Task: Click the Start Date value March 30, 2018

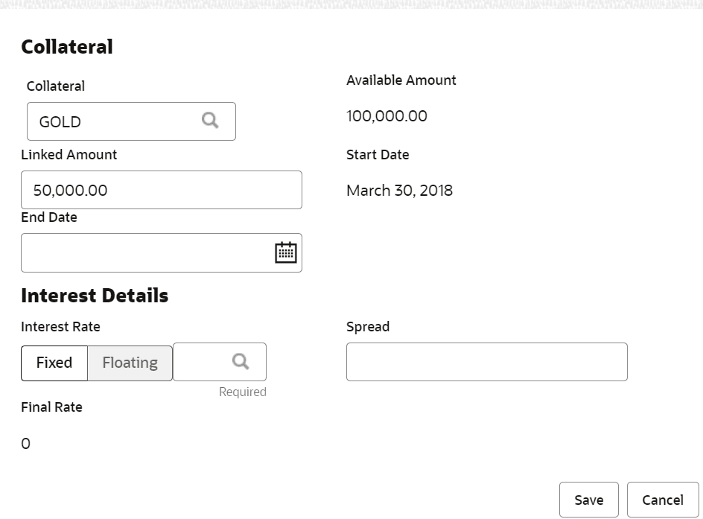Action: pyautogui.click(x=399, y=191)
